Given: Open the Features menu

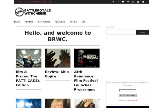Looking at the screenshot, I should (60, 22).
